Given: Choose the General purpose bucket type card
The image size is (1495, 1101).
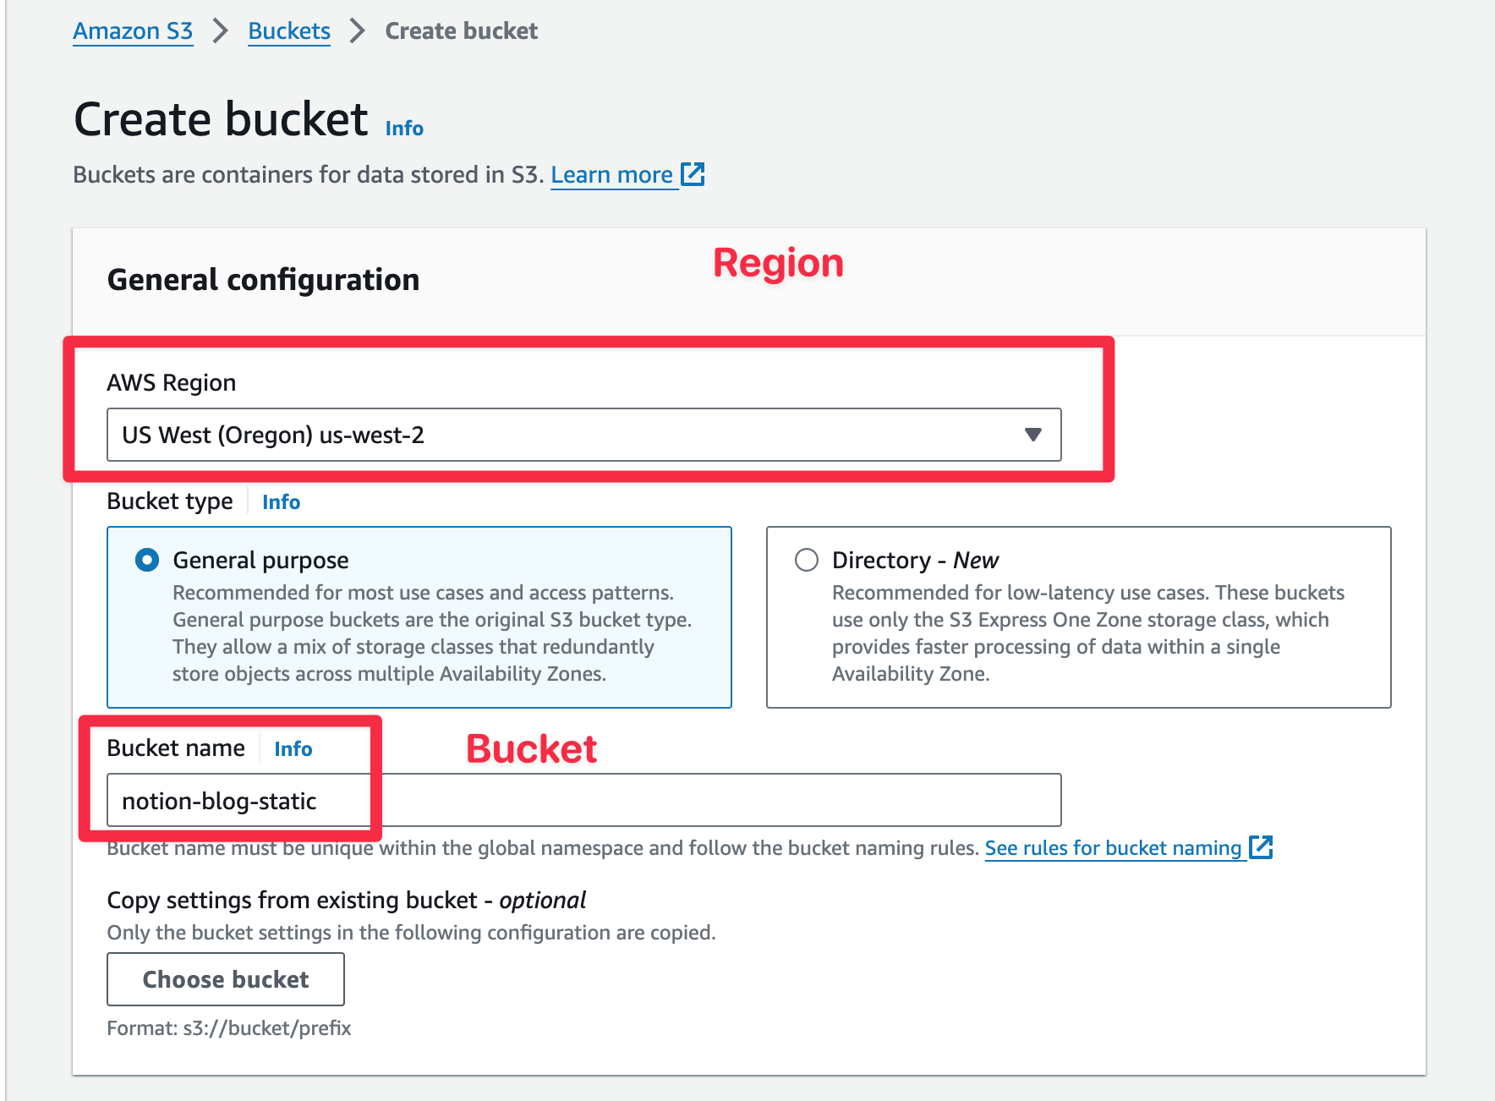Looking at the screenshot, I should click(x=419, y=617).
